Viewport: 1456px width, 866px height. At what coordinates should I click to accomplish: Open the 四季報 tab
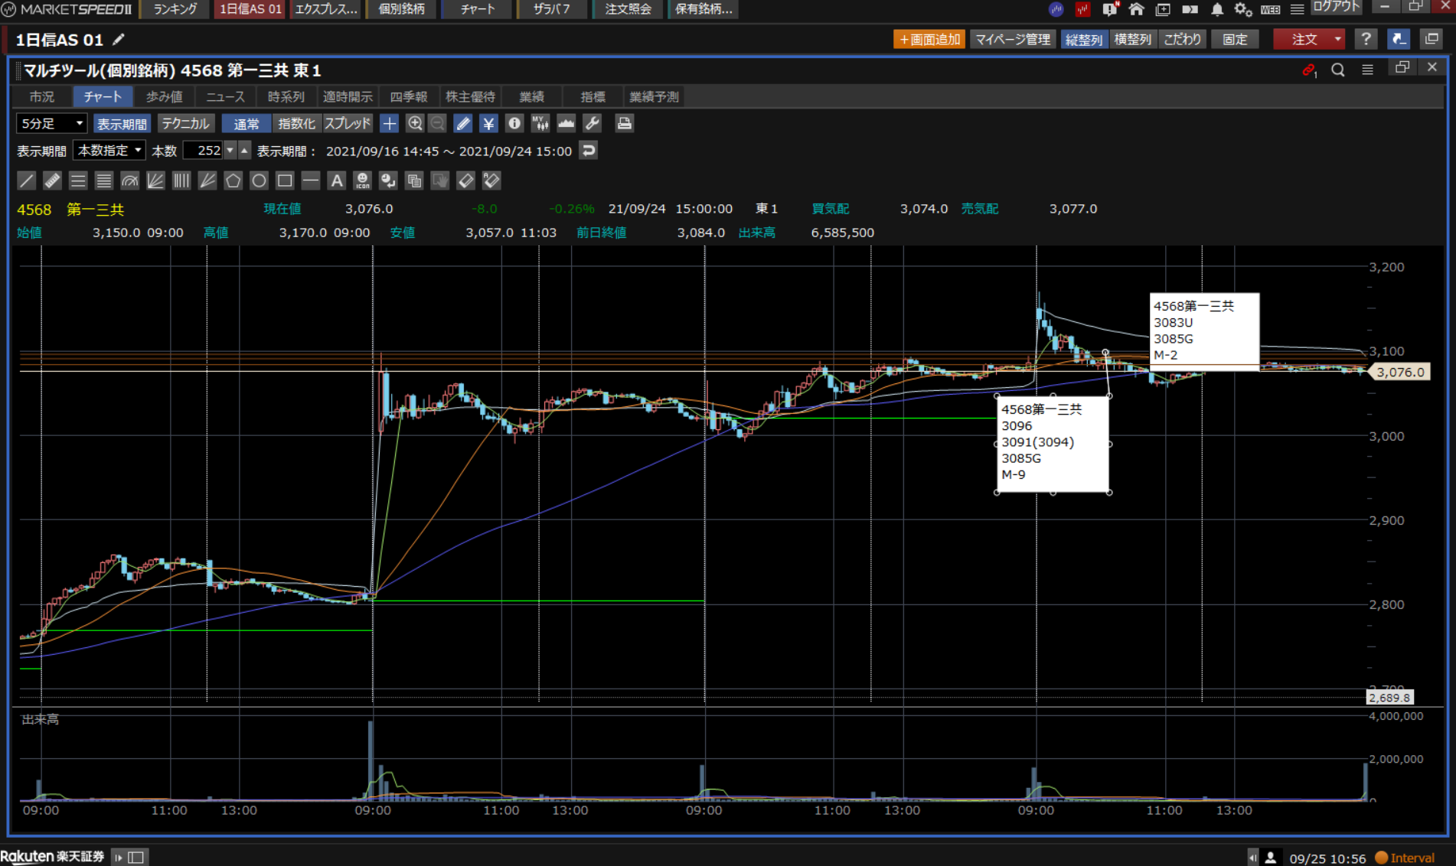tap(408, 96)
